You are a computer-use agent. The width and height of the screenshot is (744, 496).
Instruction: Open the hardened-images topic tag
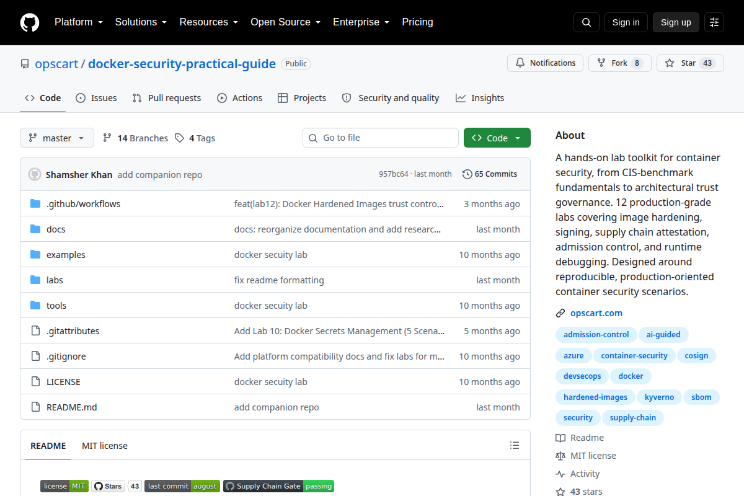[595, 397]
